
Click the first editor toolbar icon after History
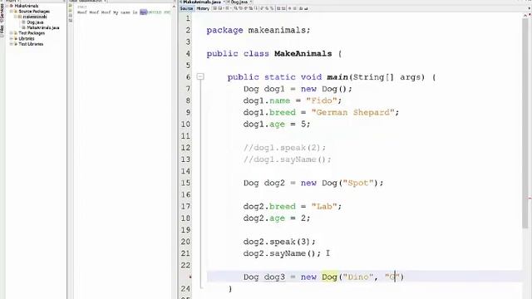click(x=214, y=8)
